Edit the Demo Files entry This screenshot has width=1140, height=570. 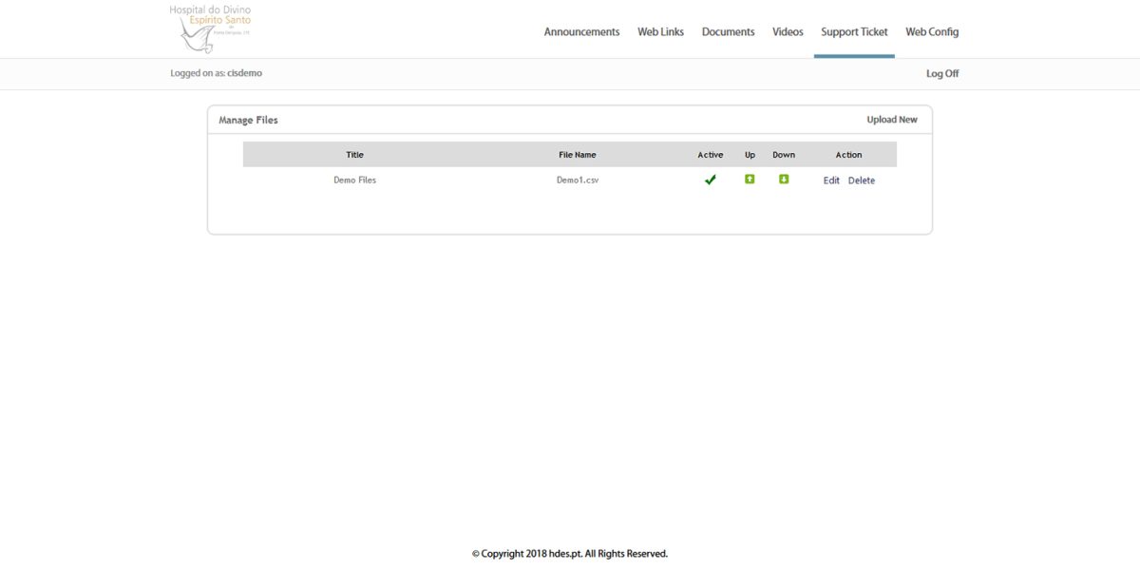click(831, 180)
